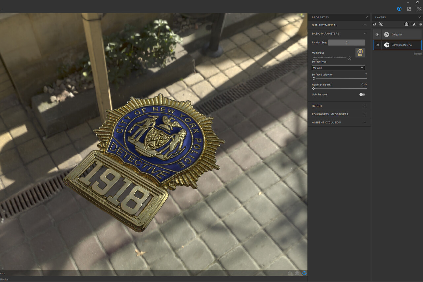Toggle the Light Removal switch

[x=362, y=95]
